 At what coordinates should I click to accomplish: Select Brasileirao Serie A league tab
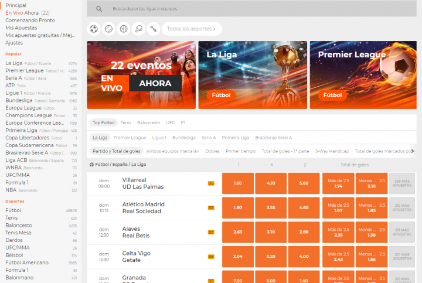[x=274, y=138]
